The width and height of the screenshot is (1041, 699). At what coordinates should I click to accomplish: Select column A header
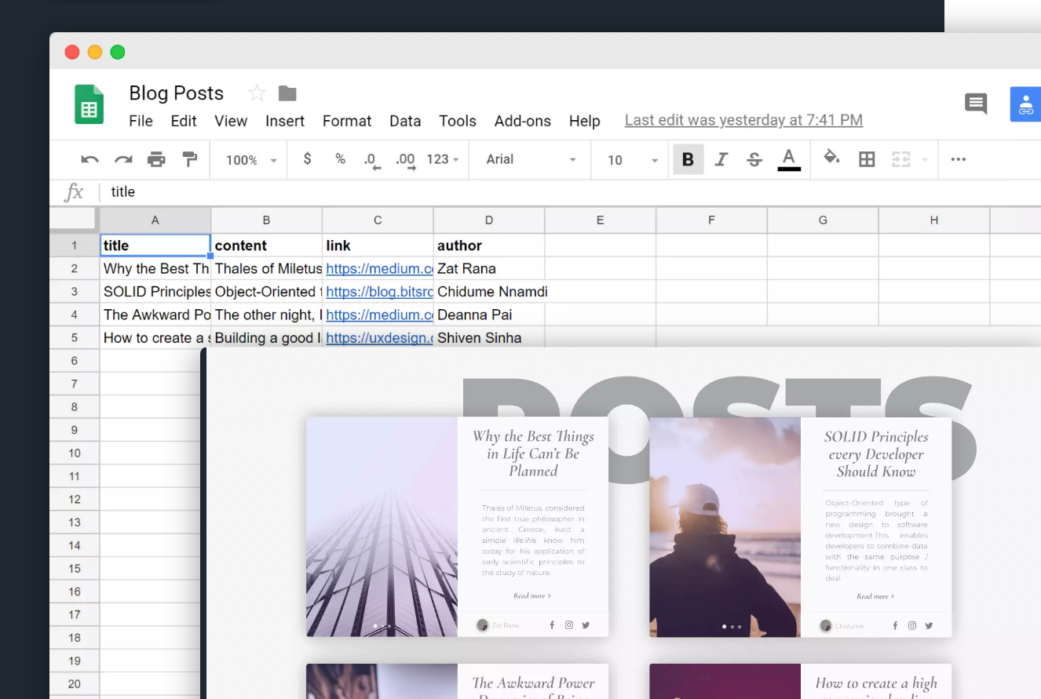[155, 220]
